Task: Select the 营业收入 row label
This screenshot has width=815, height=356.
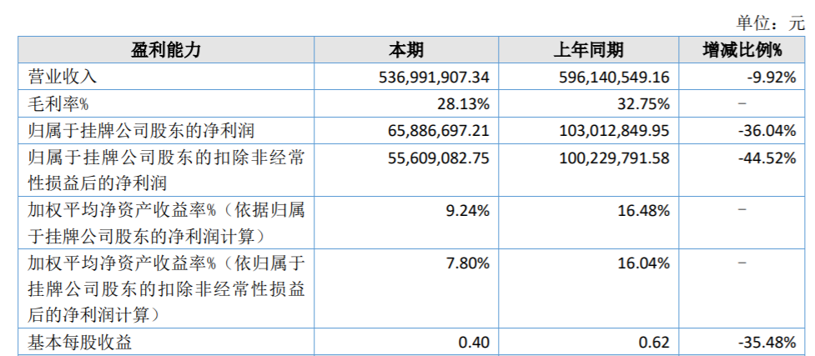Action: 63,77
